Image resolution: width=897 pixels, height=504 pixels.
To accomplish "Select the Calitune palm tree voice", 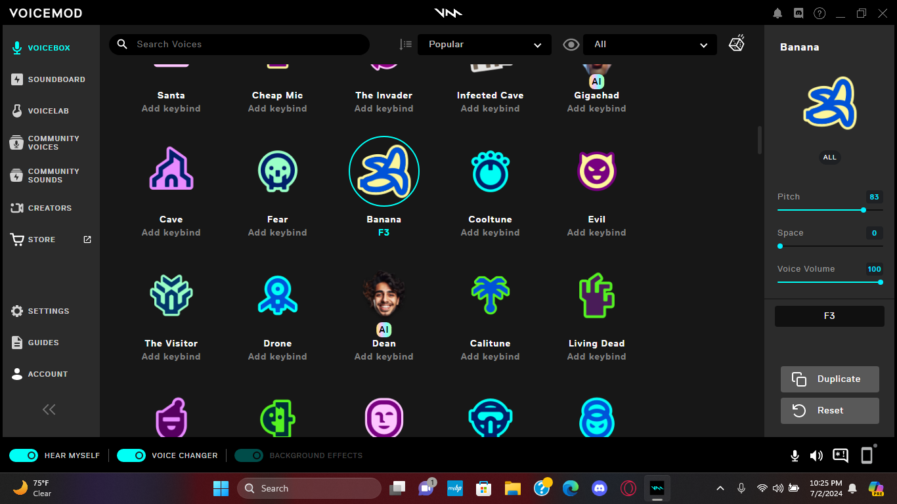I will coord(490,296).
